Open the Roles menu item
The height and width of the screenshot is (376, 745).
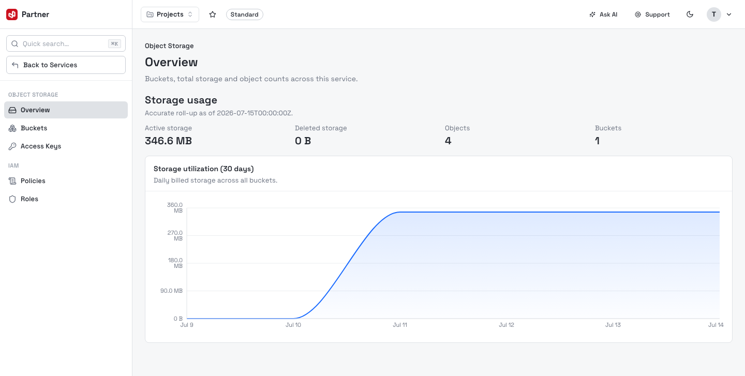66,199
